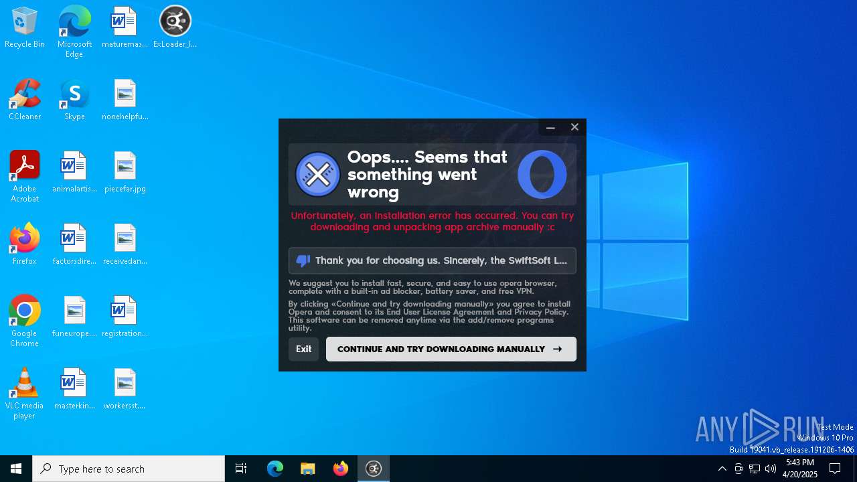Open the notification center icon
This screenshot has width=857, height=482.
[x=835, y=469]
